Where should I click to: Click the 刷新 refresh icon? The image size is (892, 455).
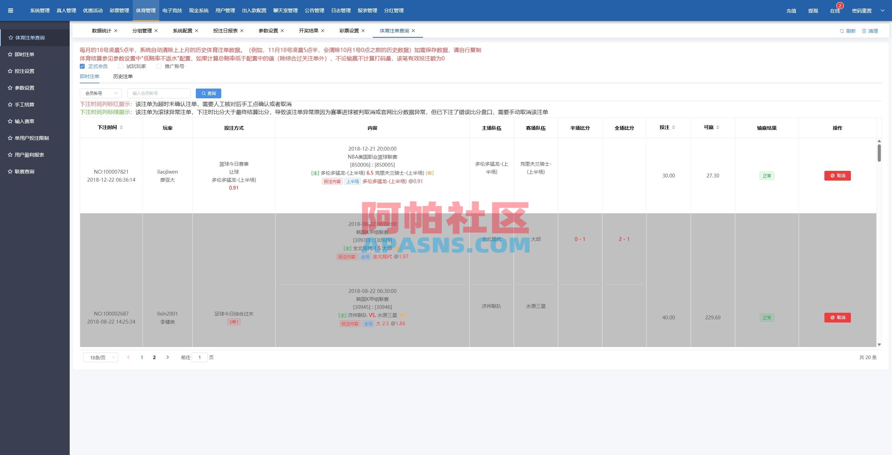click(x=842, y=31)
